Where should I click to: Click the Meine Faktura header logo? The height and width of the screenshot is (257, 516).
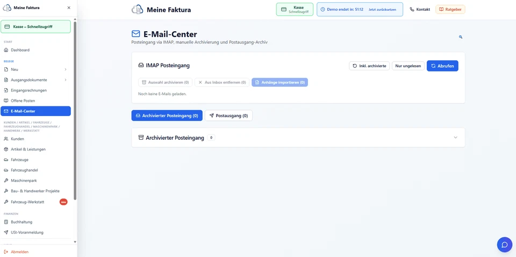[x=137, y=10]
